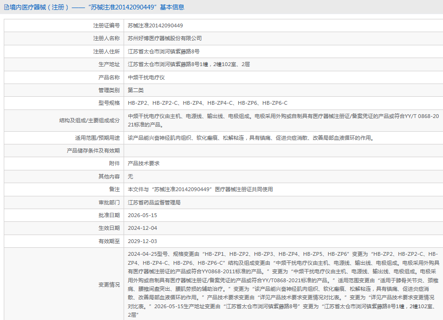Select approval date 2026-05-15 in 批准日期 row
The image size is (443, 320).
coord(142,215)
